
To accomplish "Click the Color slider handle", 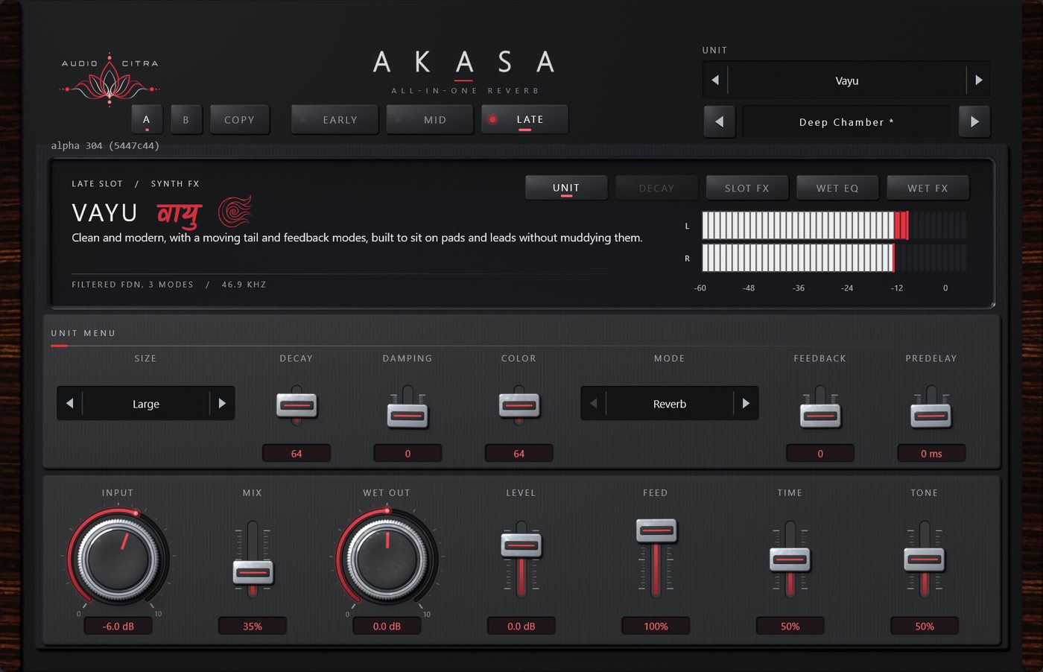I will 519,405.
